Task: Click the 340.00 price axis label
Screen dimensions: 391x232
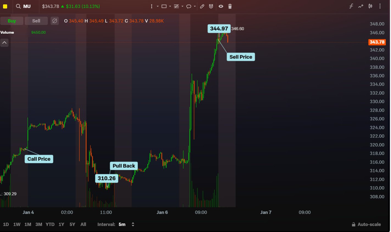Action: pyautogui.click(x=377, y=58)
